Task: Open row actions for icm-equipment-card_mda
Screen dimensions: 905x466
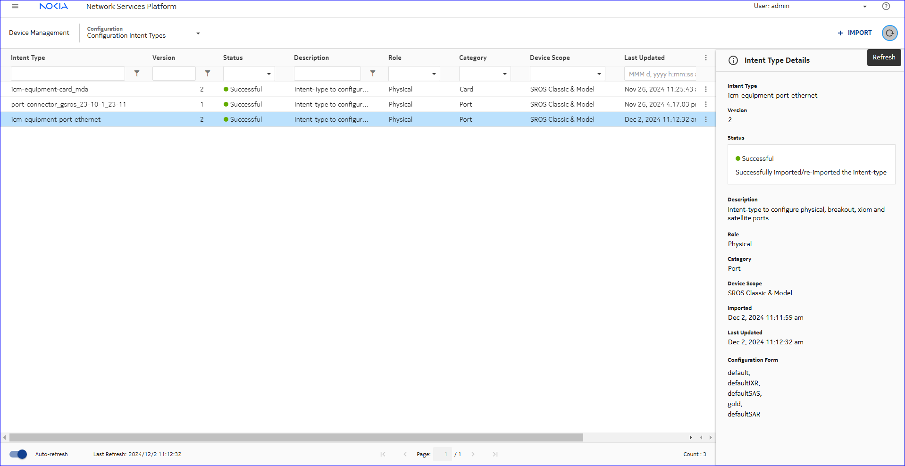Action: pyautogui.click(x=705, y=89)
